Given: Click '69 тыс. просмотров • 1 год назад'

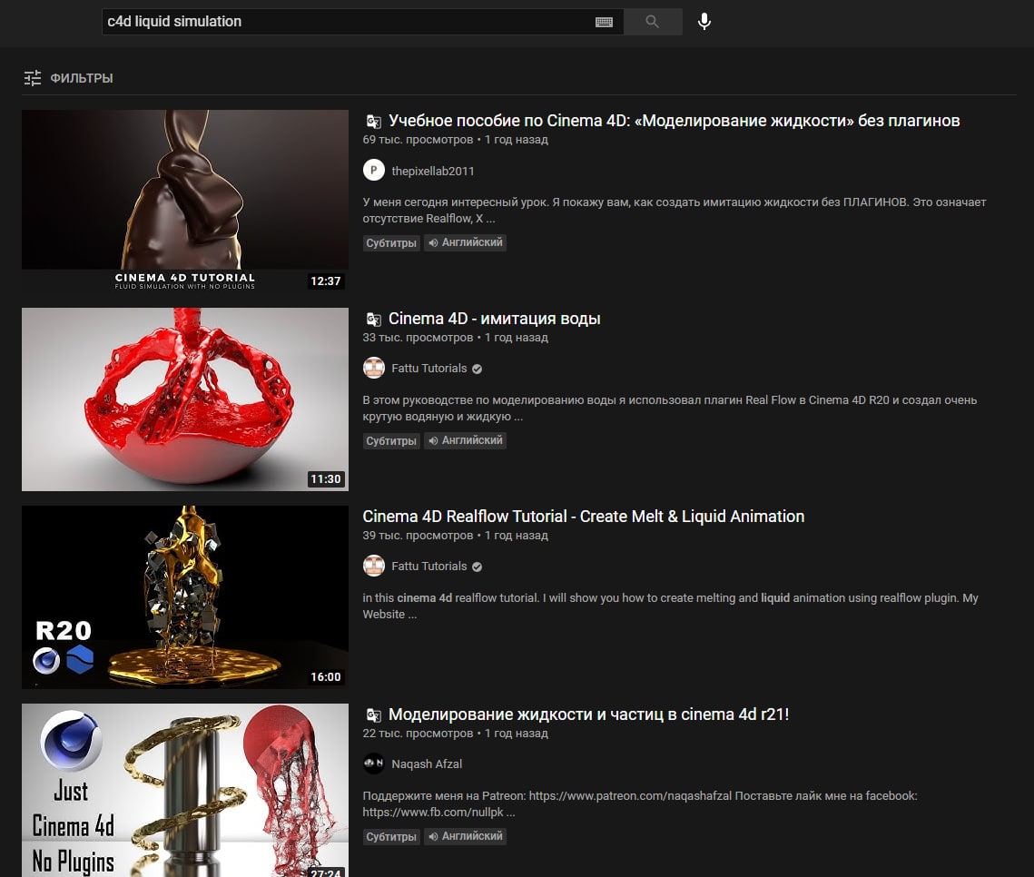Looking at the screenshot, I should pyautogui.click(x=455, y=140).
